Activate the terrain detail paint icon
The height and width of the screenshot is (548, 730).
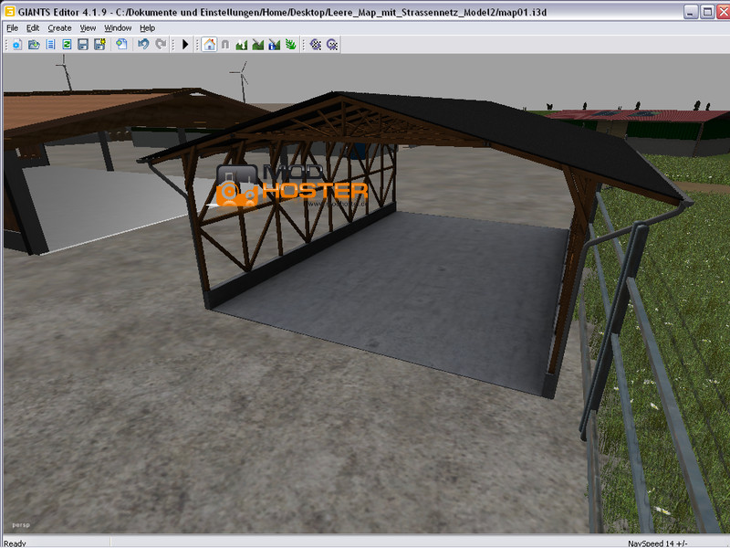258,45
